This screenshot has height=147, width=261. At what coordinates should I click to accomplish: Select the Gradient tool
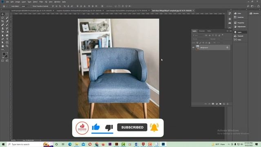[x=7, y=32]
